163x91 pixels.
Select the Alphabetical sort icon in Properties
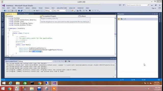click(x=122, y=19)
